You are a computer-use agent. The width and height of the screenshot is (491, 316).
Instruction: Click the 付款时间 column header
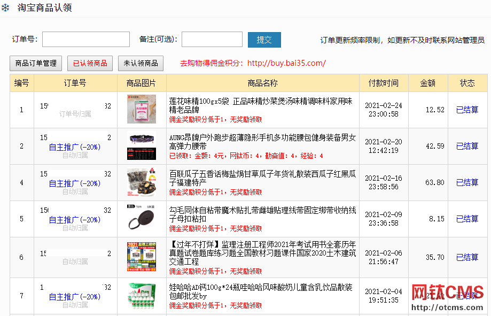(x=383, y=83)
